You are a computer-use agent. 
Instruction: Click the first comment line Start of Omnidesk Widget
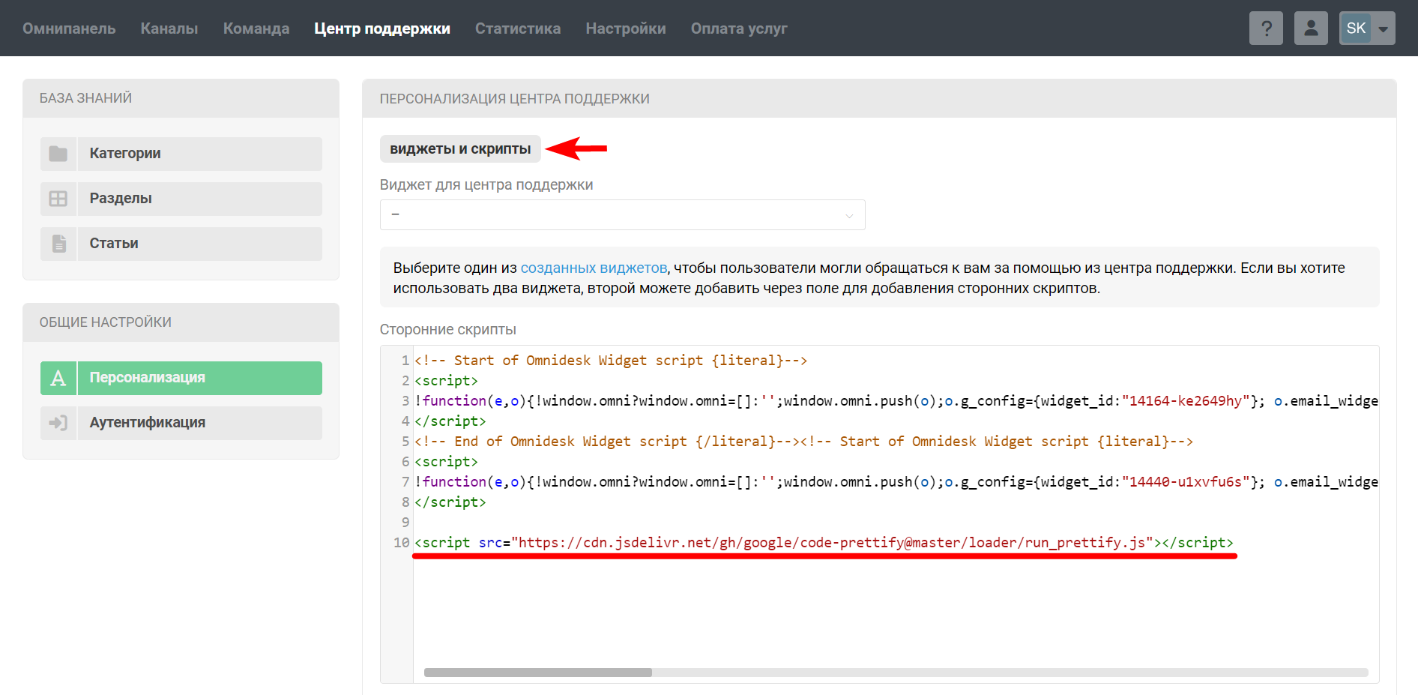[x=611, y=360]
